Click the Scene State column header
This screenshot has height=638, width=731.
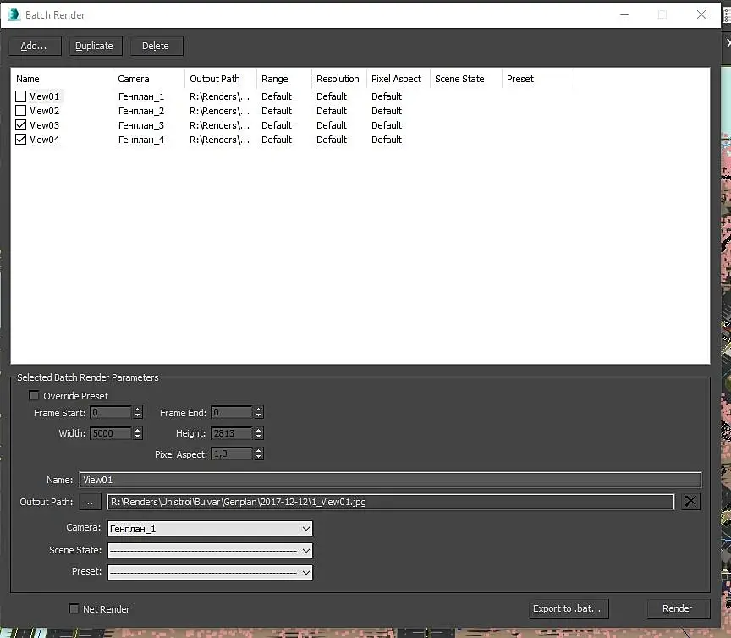pos(465,79)
